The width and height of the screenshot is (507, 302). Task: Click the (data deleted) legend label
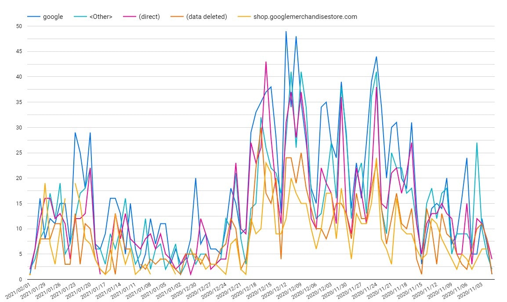tap(206, 17)
